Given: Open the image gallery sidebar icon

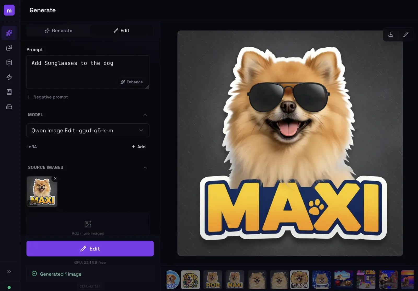Looking at the screenshot, I should (9, 48).
